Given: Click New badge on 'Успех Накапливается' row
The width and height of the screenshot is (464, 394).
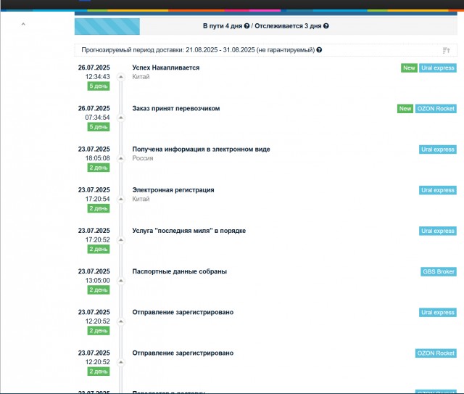Looking at the screenshot, I should click(x=409, y=67).
